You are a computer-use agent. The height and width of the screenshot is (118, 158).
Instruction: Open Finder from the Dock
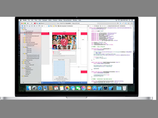coord(29,88)
